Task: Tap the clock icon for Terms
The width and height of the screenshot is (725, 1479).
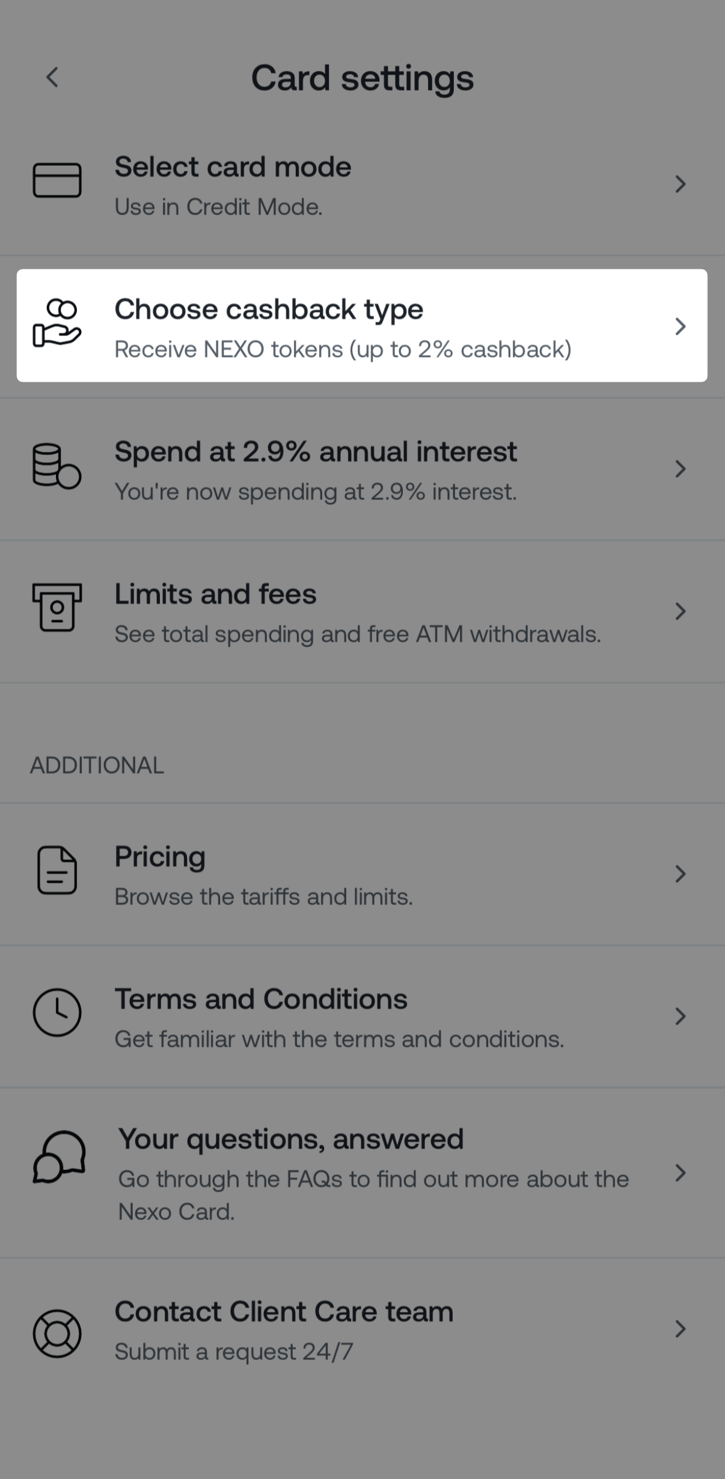Action: (x=57, y=1013)
